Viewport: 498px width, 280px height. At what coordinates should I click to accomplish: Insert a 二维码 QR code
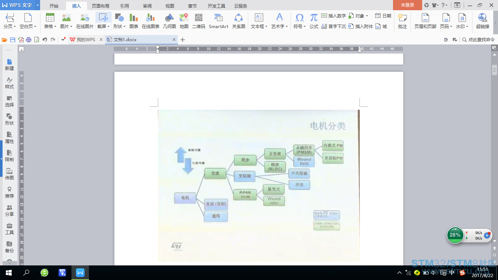tap(199, 21)
